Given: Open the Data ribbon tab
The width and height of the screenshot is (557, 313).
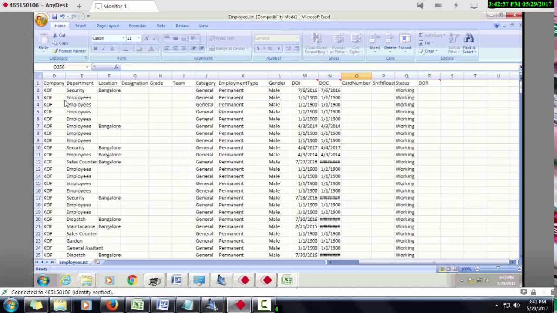Looking at the screenshot, I should click(x=161, y=26).
